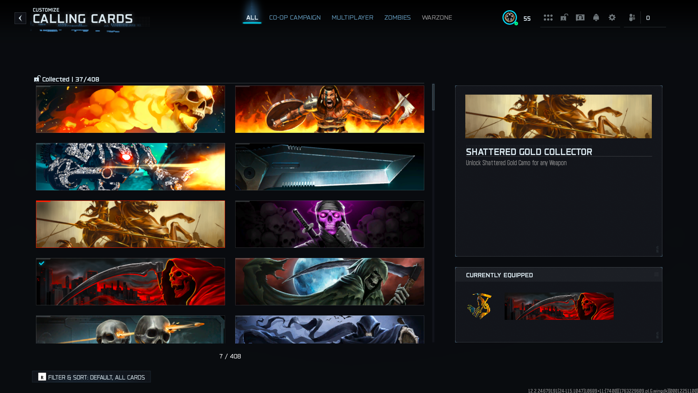
Task: Switch to the WARZONE tab
Action: 437,17
